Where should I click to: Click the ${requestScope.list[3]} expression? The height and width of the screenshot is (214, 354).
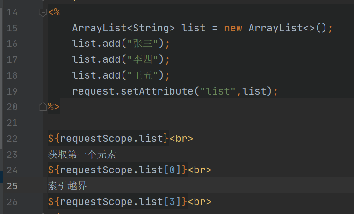pyautogui.click(x=118, y=201)
